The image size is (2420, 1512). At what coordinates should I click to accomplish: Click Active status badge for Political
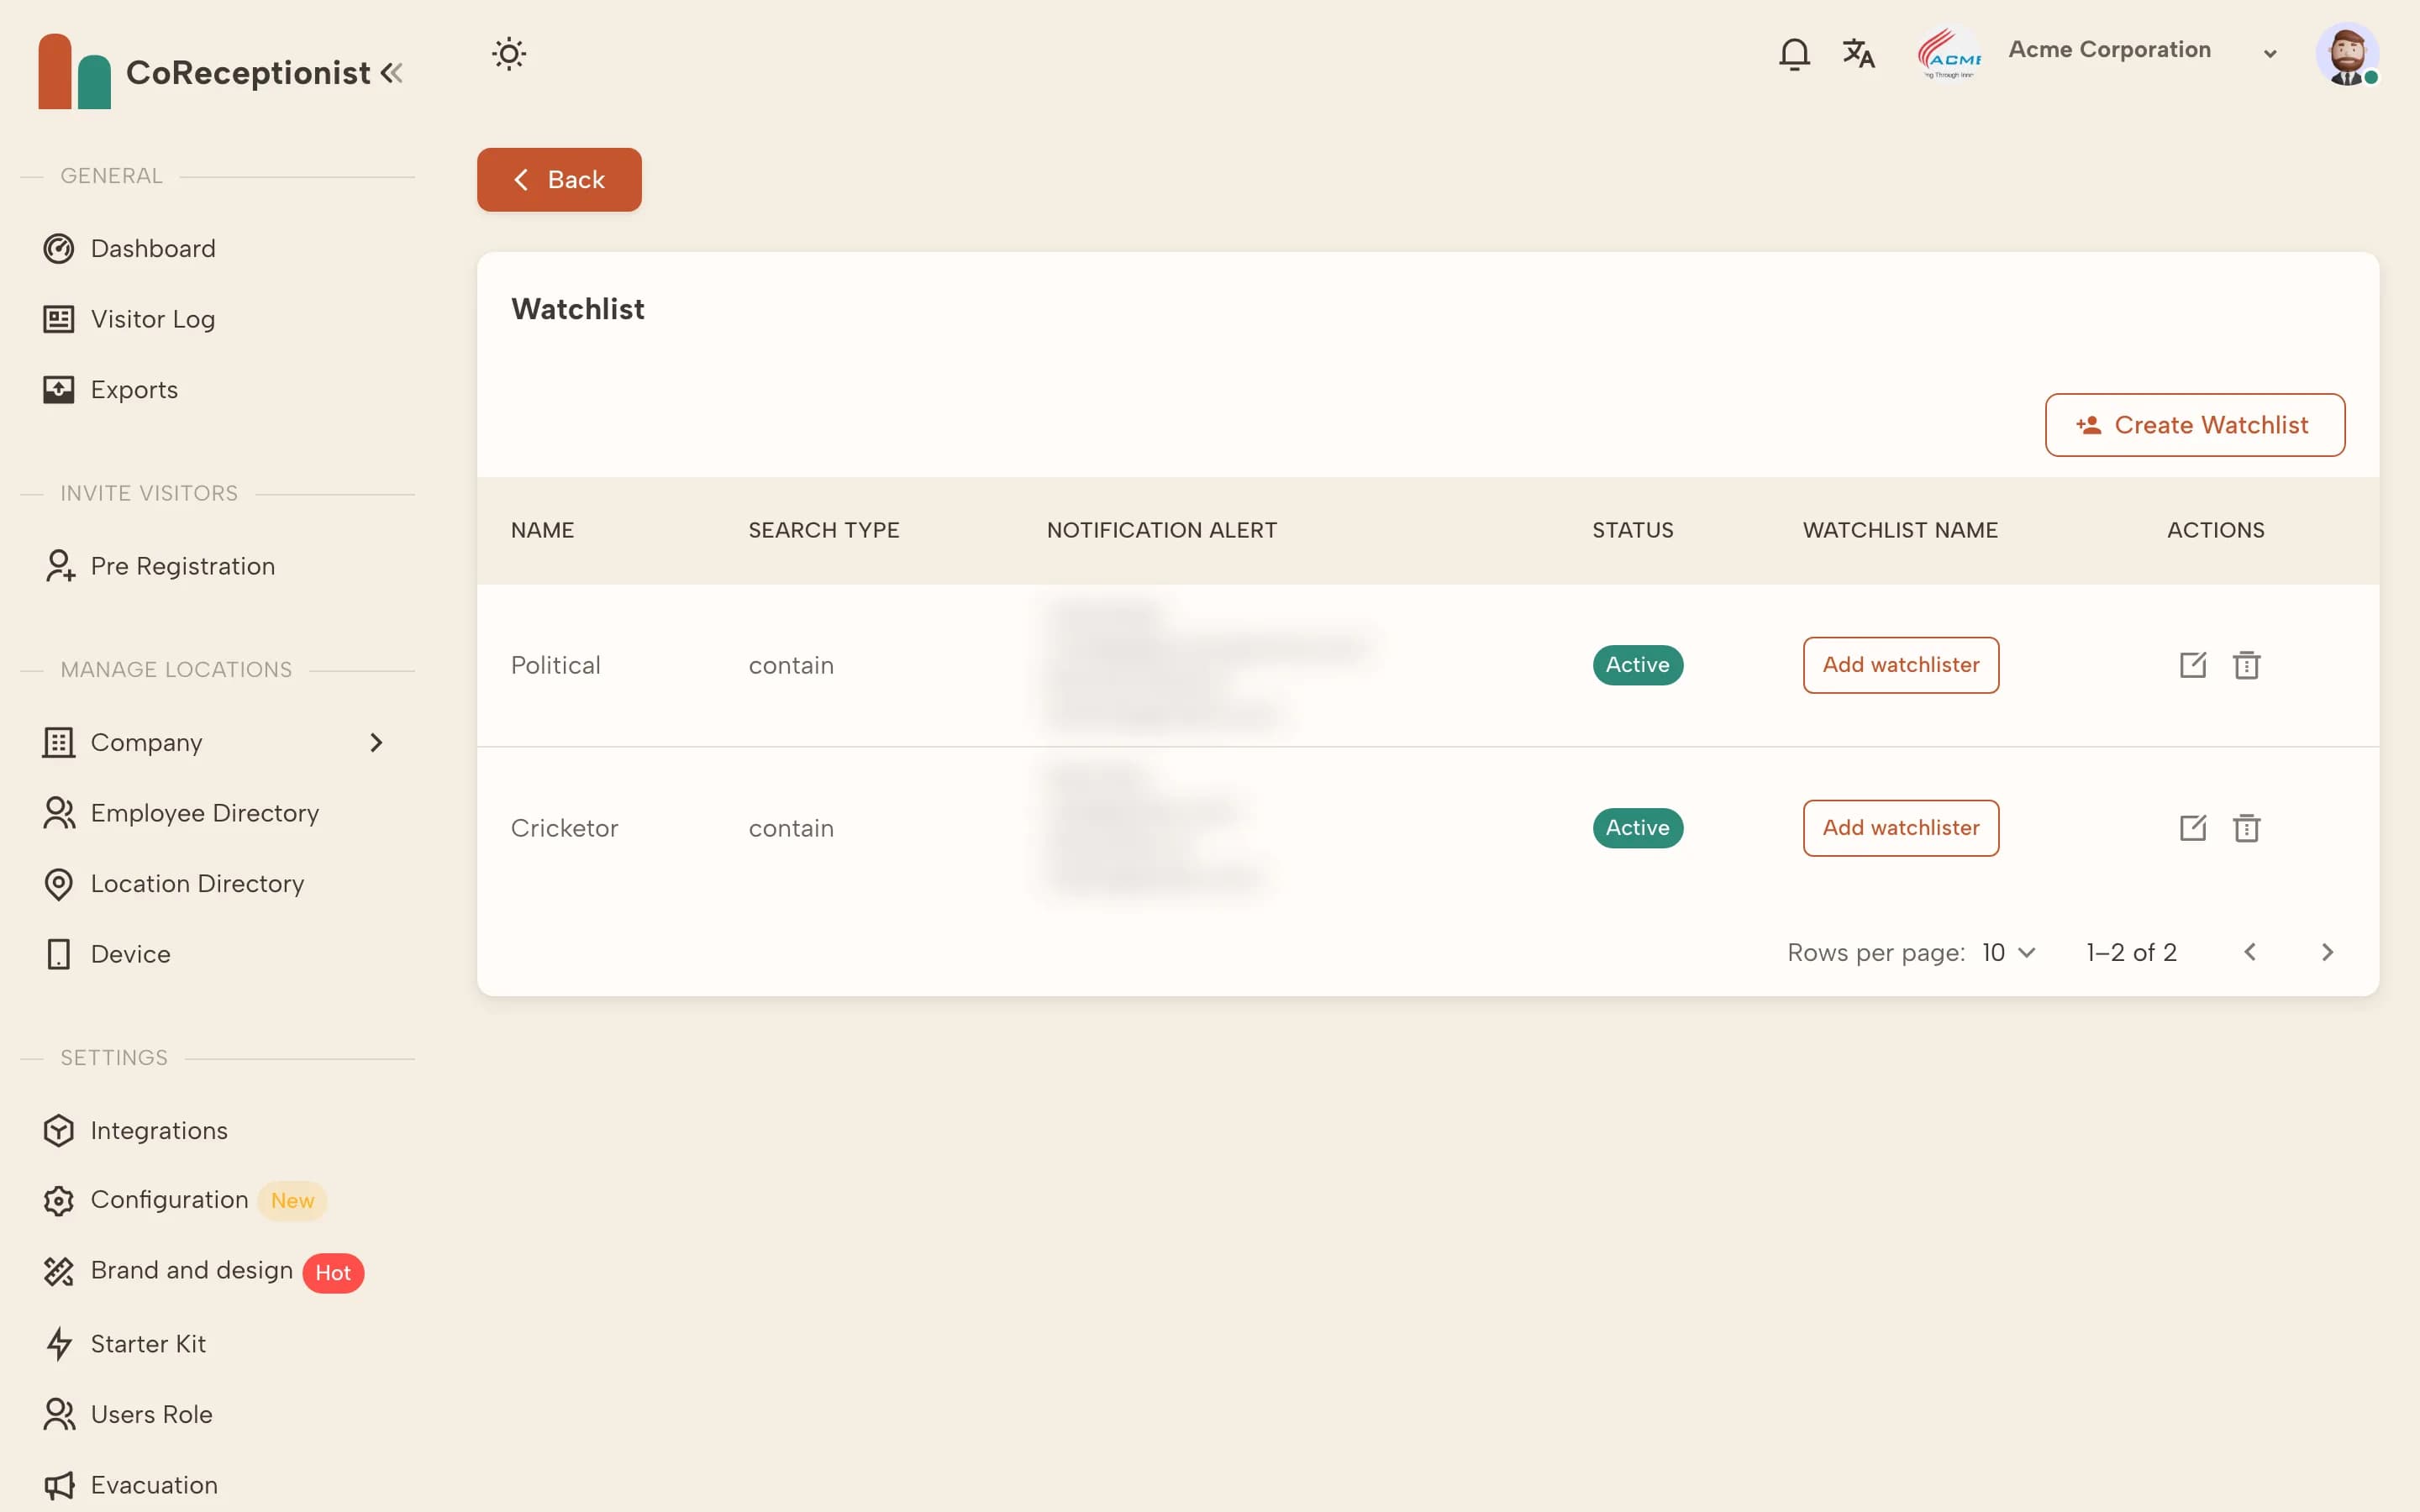(x=1637, y=665)
